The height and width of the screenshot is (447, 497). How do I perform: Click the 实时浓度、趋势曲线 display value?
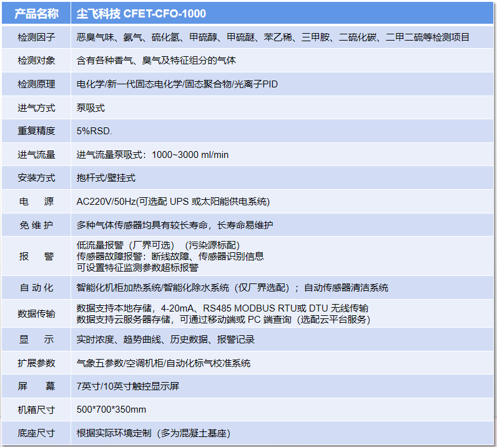[165, 340]
